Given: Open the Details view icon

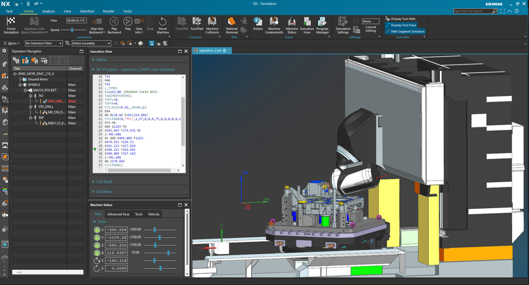Looking at the screenshot, I should click(257, 21).
